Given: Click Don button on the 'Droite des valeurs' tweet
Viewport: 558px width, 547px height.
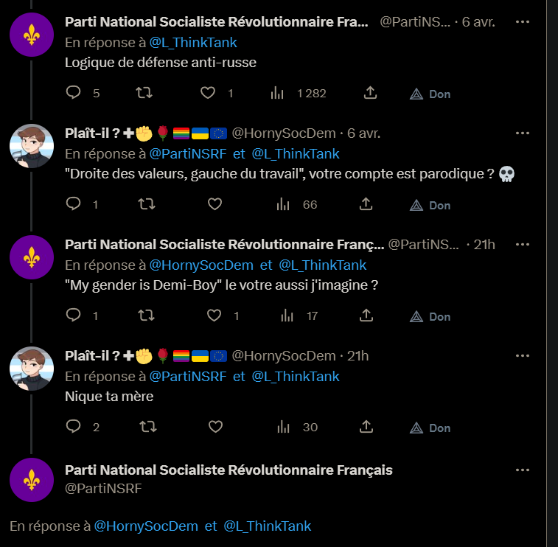Looking at the screenshot, I should pyautogui.click(x=430, y=205).
